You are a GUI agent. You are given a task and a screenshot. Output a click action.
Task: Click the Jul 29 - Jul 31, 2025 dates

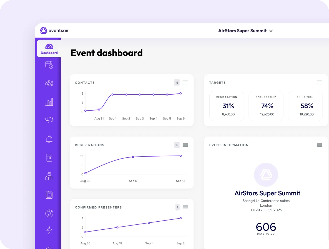266,210
